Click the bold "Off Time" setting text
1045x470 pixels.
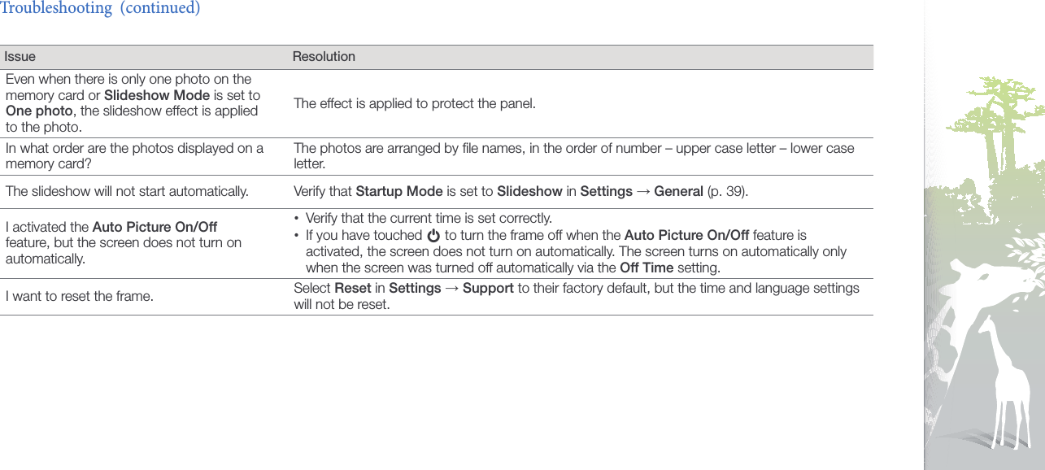[x=647, y=268]
